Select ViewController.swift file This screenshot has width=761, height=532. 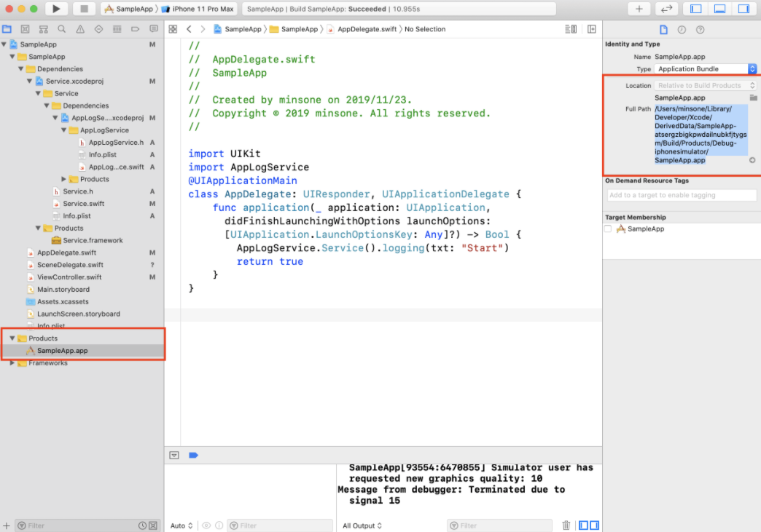pyautogui.click(x=69, y=277)
